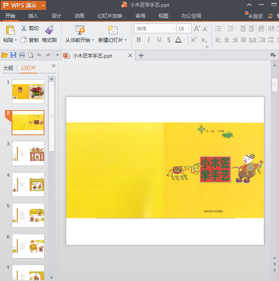Apply font color with A icon
This screenshot has width=279, height=281.
coord(178,40)
